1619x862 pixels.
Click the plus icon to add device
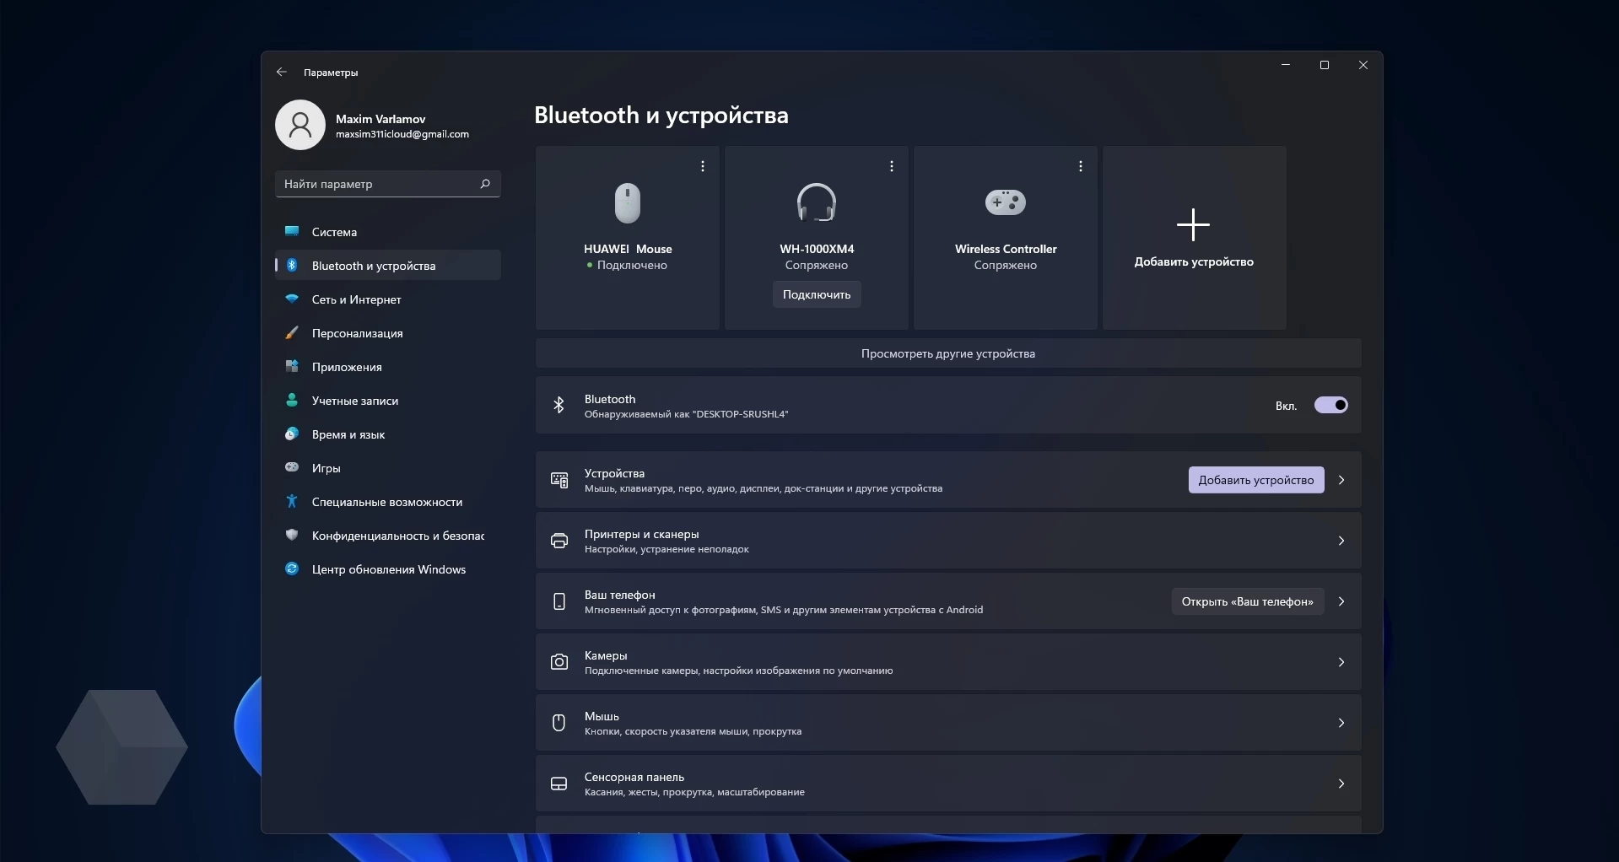pyautogui.click(x=1194, y=225)
